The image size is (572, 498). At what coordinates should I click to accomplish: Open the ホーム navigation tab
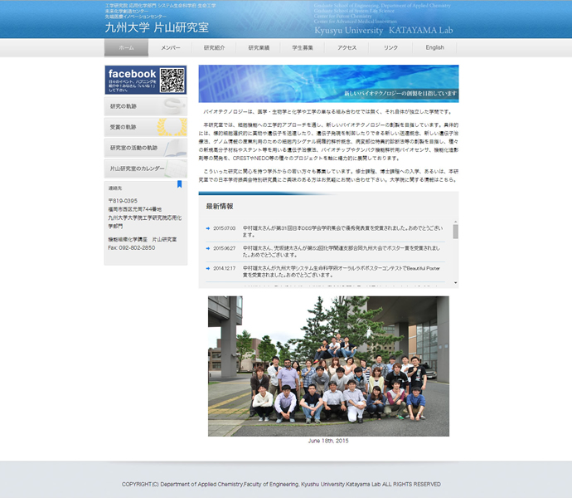point(126,47)
